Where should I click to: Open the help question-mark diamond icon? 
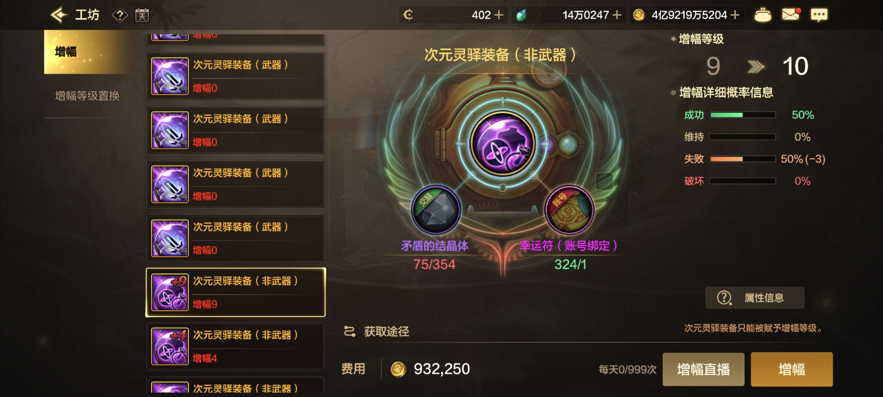(x=120, y=15)
